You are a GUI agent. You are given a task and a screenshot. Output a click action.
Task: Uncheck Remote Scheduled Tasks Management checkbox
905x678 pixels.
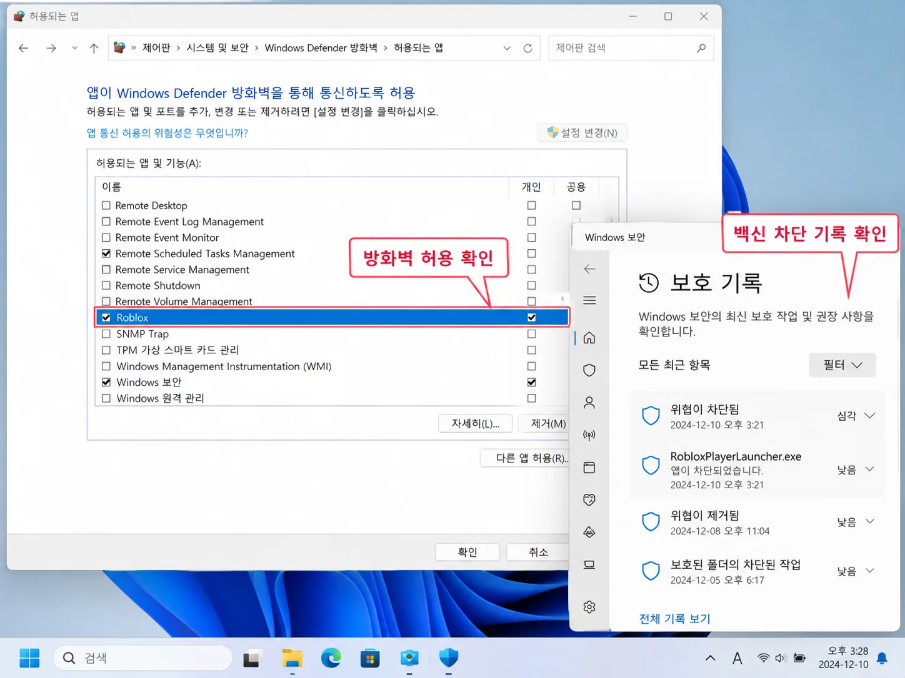coord(106,253)
